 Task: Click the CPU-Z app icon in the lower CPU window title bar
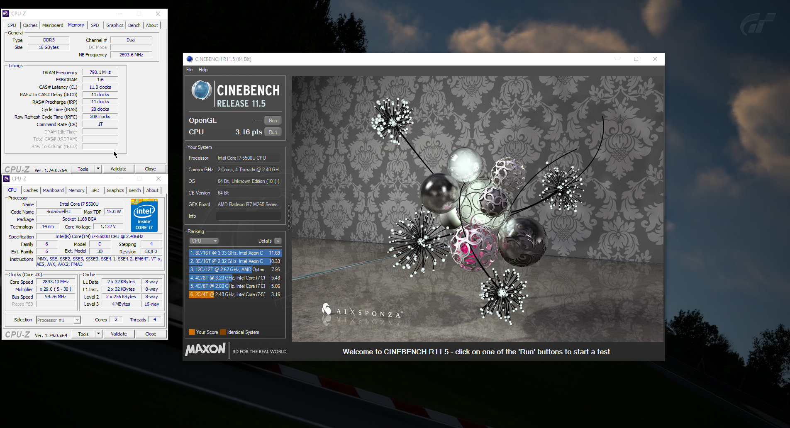click(6, 179)
